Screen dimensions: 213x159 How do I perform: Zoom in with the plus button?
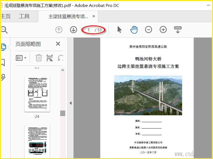coord(163,30)
